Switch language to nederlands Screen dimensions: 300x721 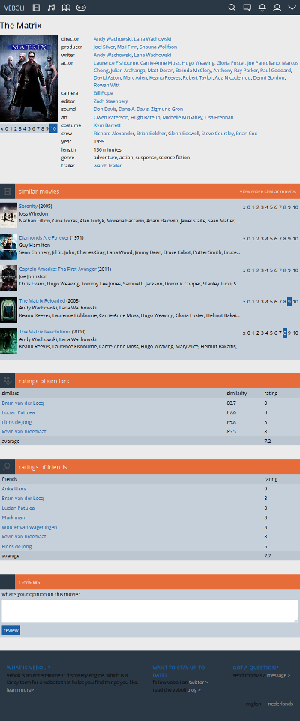coord(280,704)
